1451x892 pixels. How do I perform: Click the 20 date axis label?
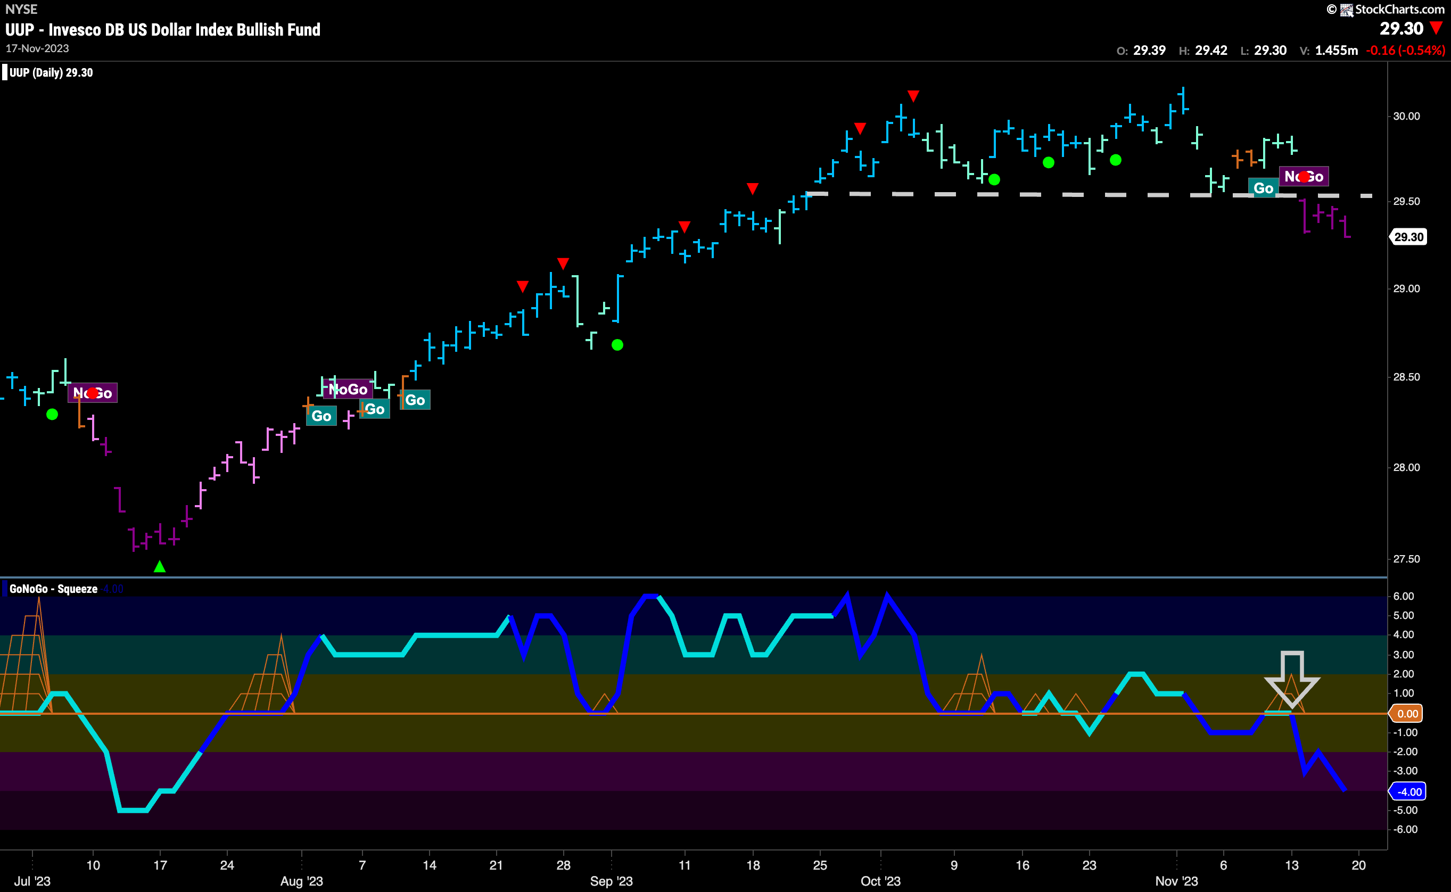tap(1358, 865)
